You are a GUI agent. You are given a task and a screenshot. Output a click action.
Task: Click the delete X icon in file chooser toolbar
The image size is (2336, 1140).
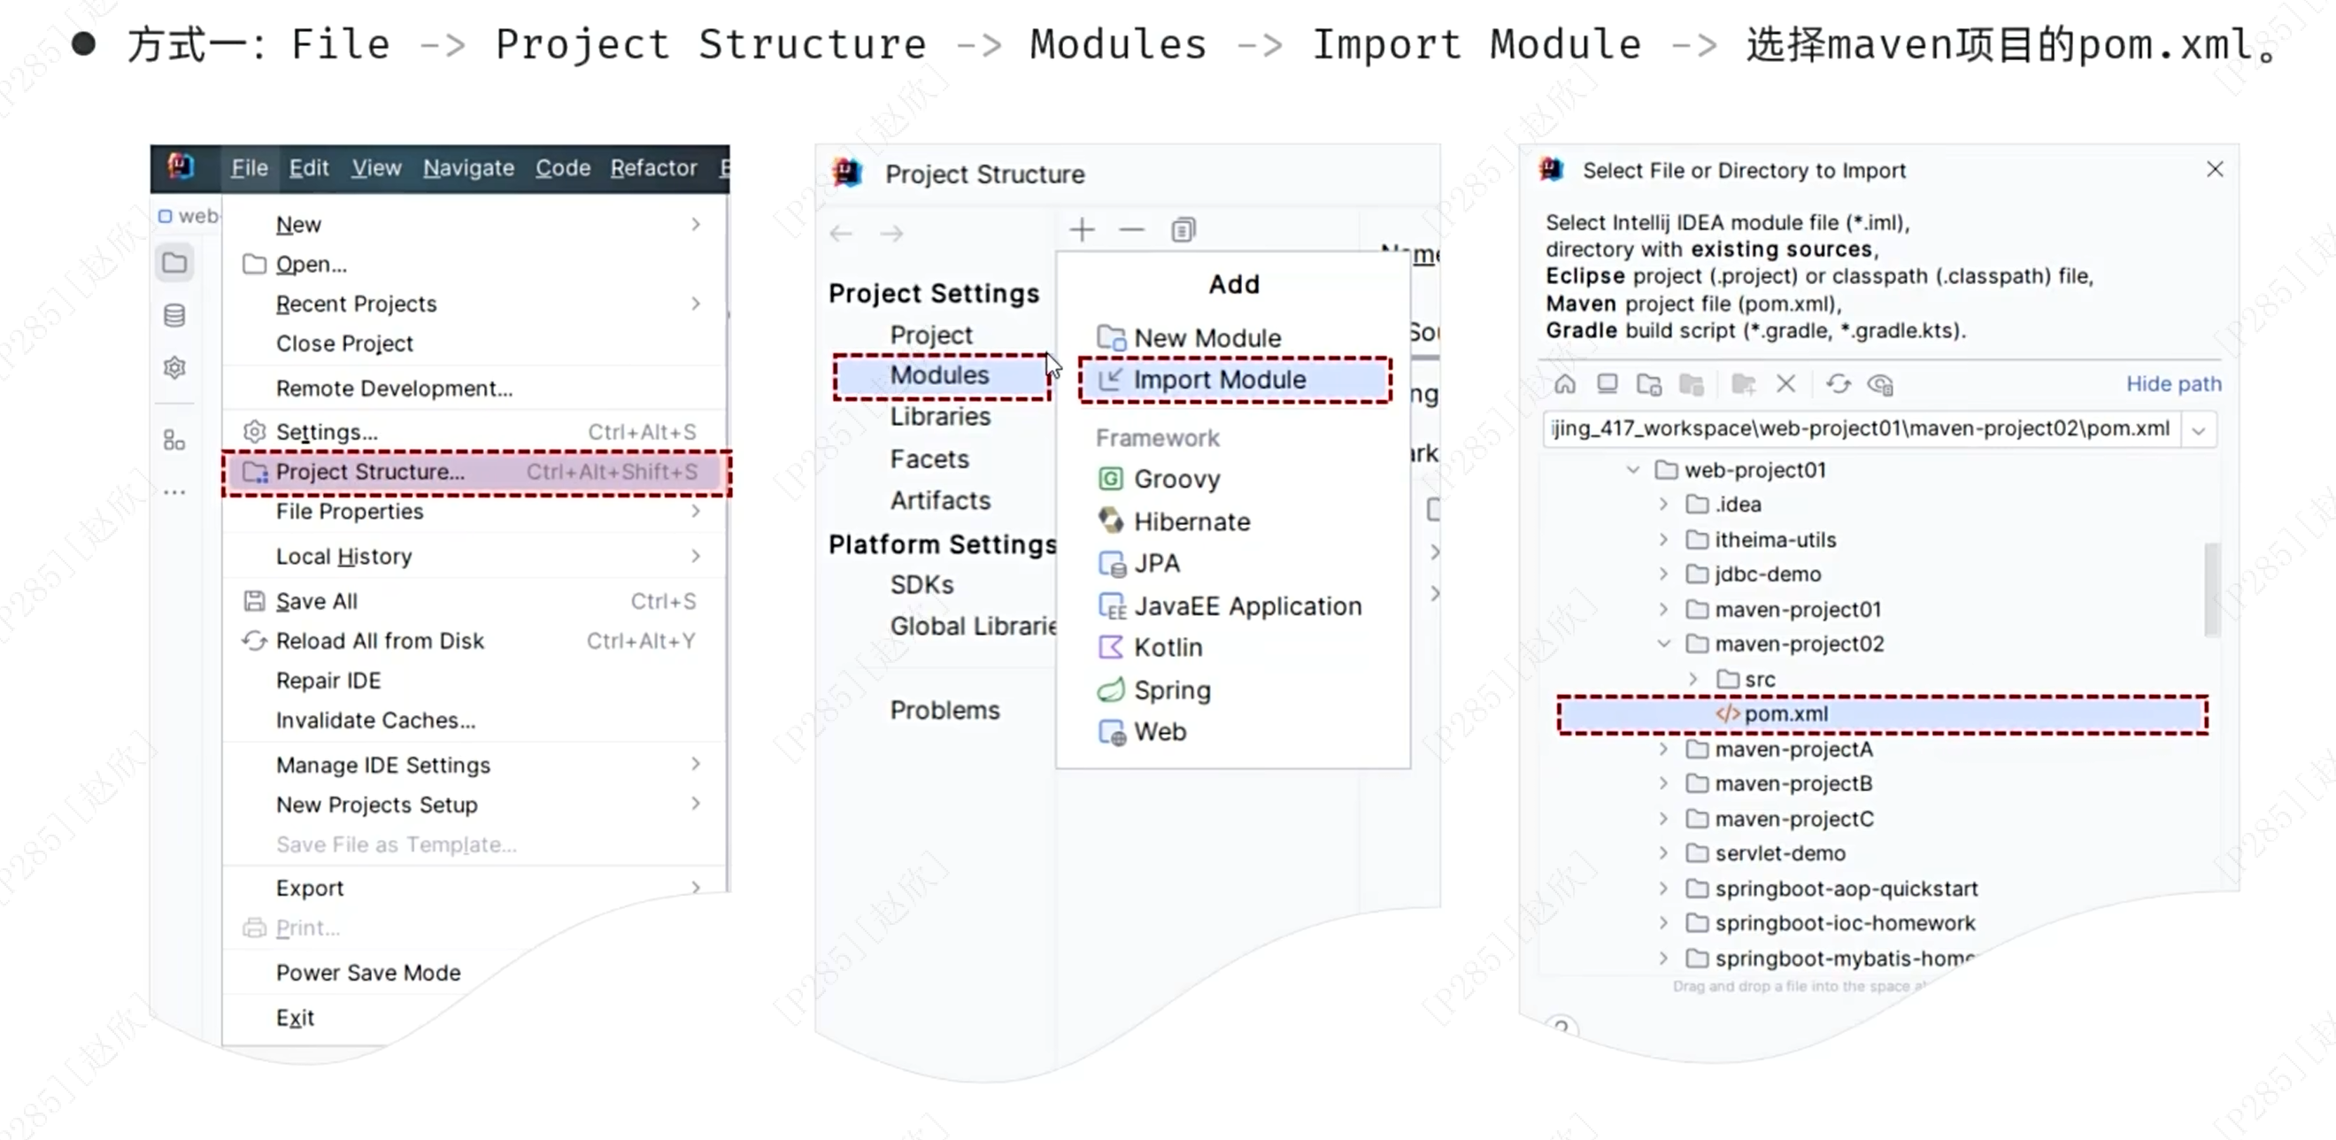coord(1785,383)
